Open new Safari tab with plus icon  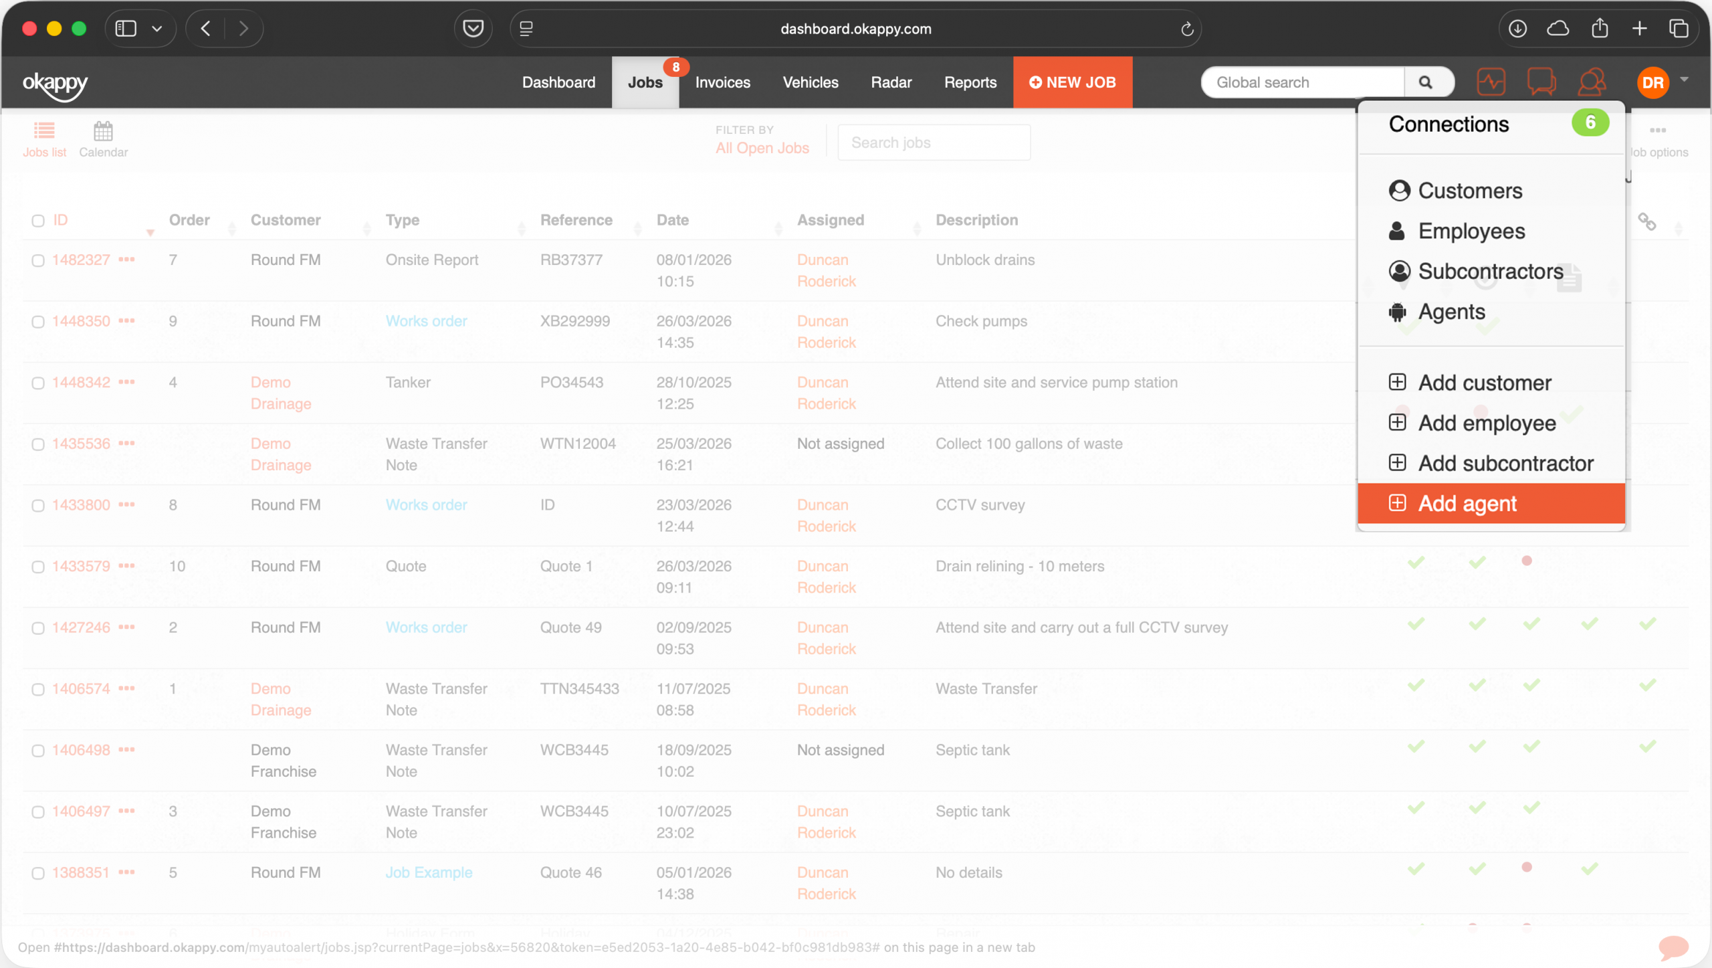(x=1639, y=29)
